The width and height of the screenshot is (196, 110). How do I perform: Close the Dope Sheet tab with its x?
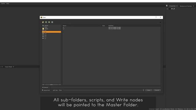coord(13,67)
